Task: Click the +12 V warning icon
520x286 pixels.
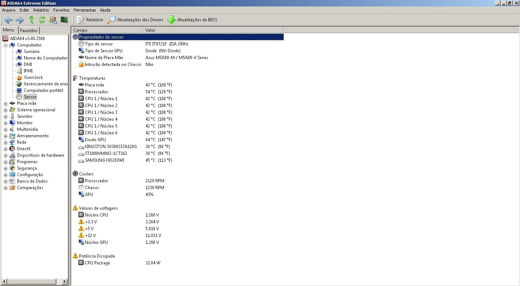Action: point(81,236)
